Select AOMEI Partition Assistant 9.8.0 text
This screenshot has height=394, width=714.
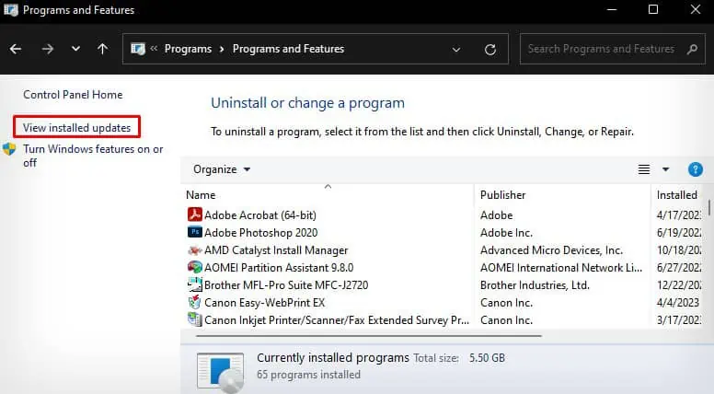pos(279,267)
